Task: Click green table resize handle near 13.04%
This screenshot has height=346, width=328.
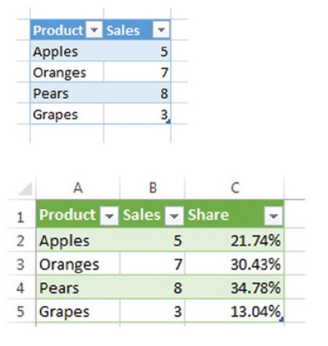Action: [x=281, y=320]
